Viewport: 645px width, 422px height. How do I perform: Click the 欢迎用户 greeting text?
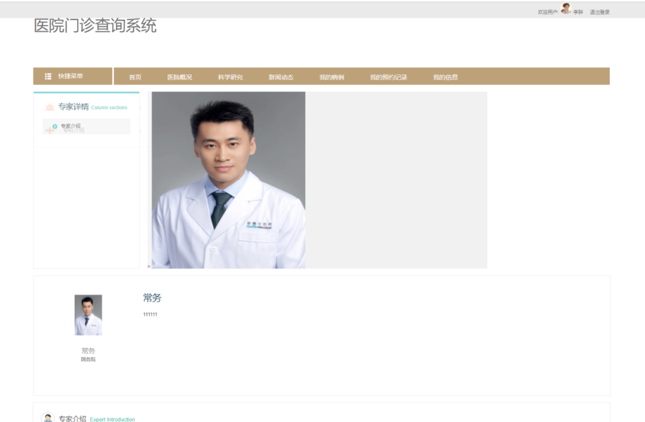[548, 13]
